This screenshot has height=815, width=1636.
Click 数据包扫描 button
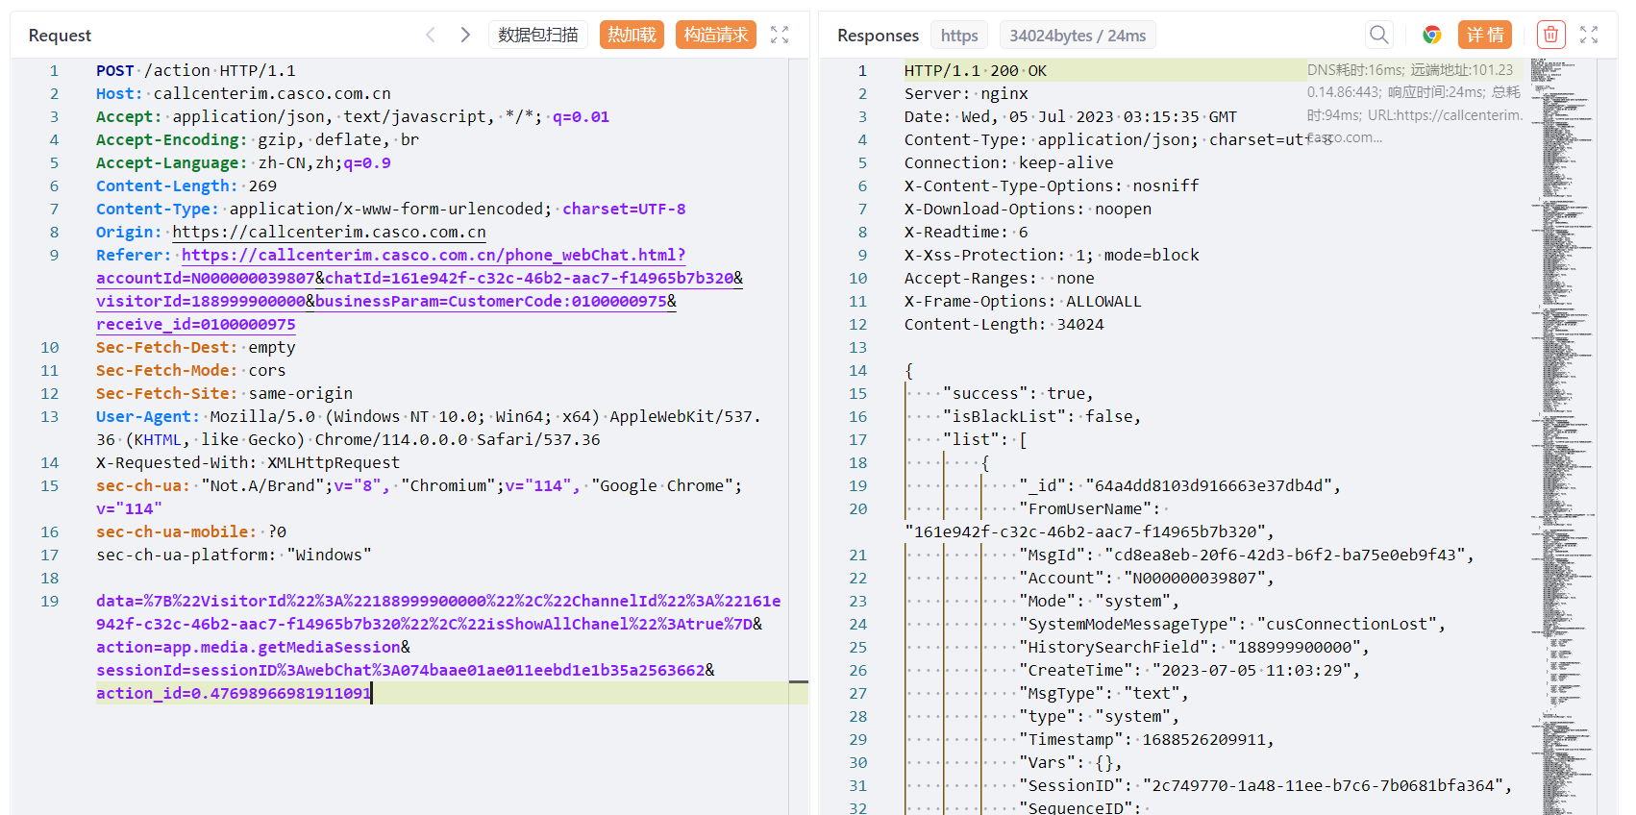538,35
